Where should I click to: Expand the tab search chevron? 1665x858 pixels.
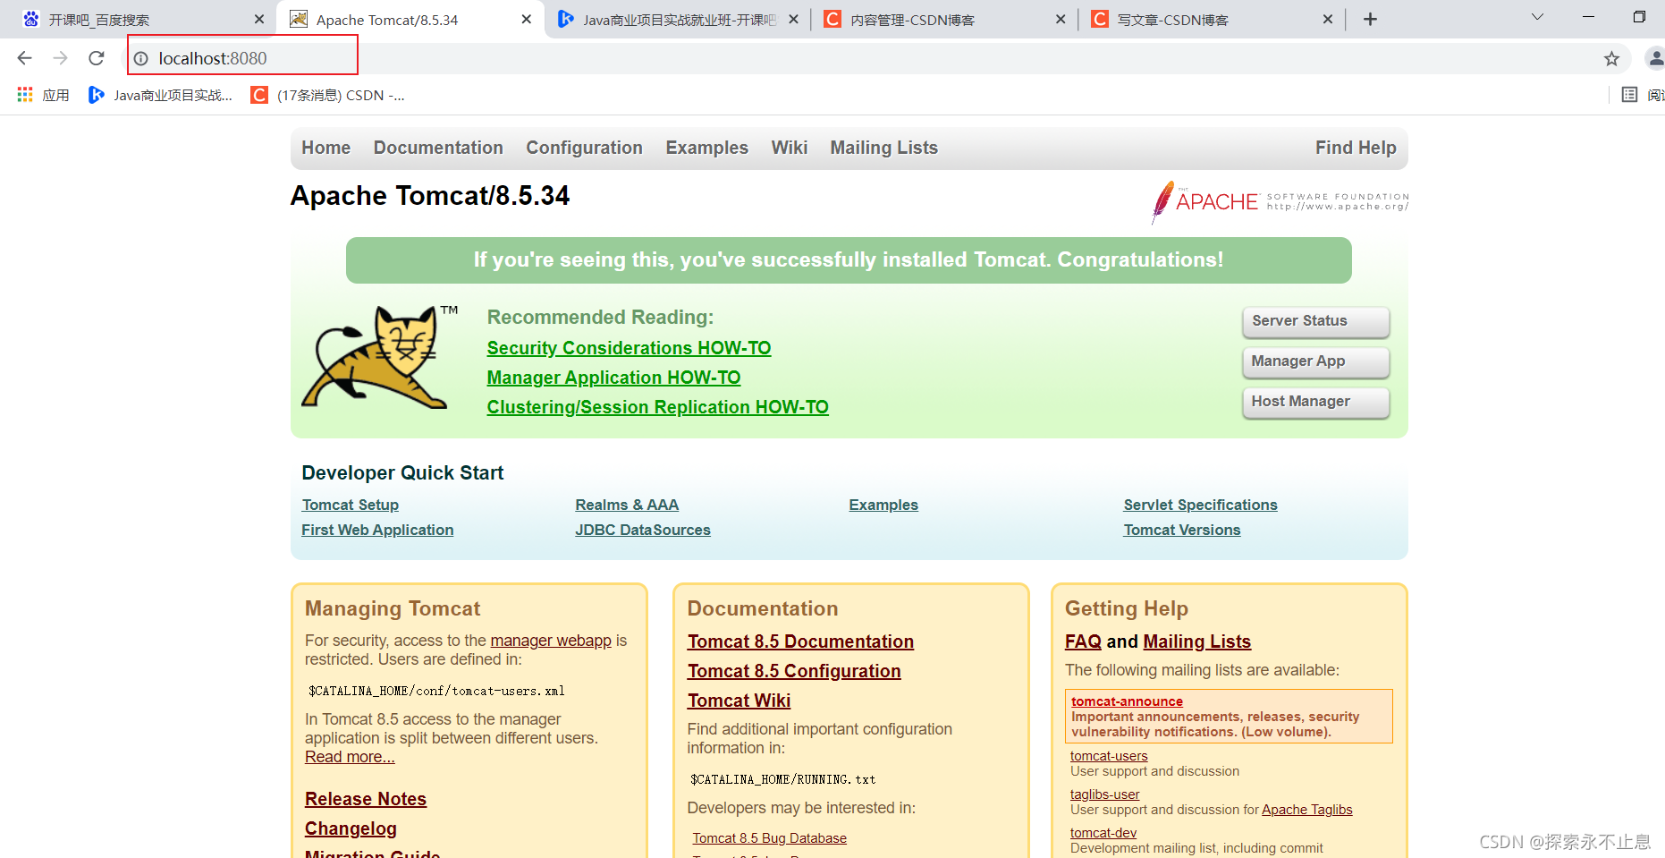(x=1537, y=17)
